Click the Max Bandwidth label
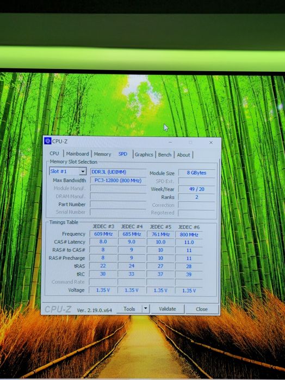 (x=70, y=180)
